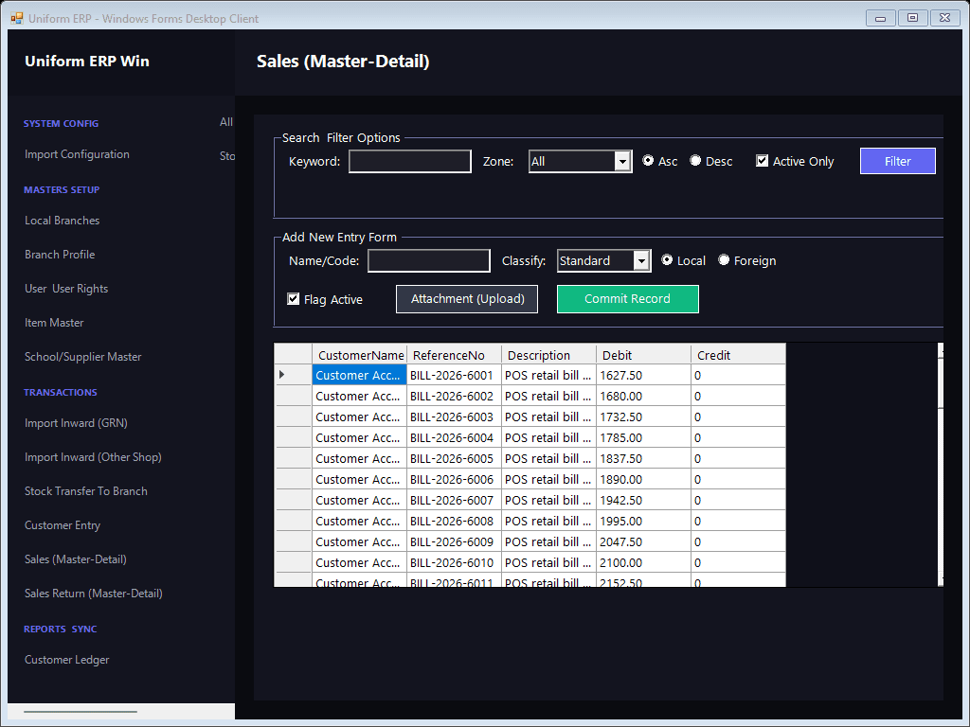
Task: Click the Filter button
Action: (x=898, y=161)
